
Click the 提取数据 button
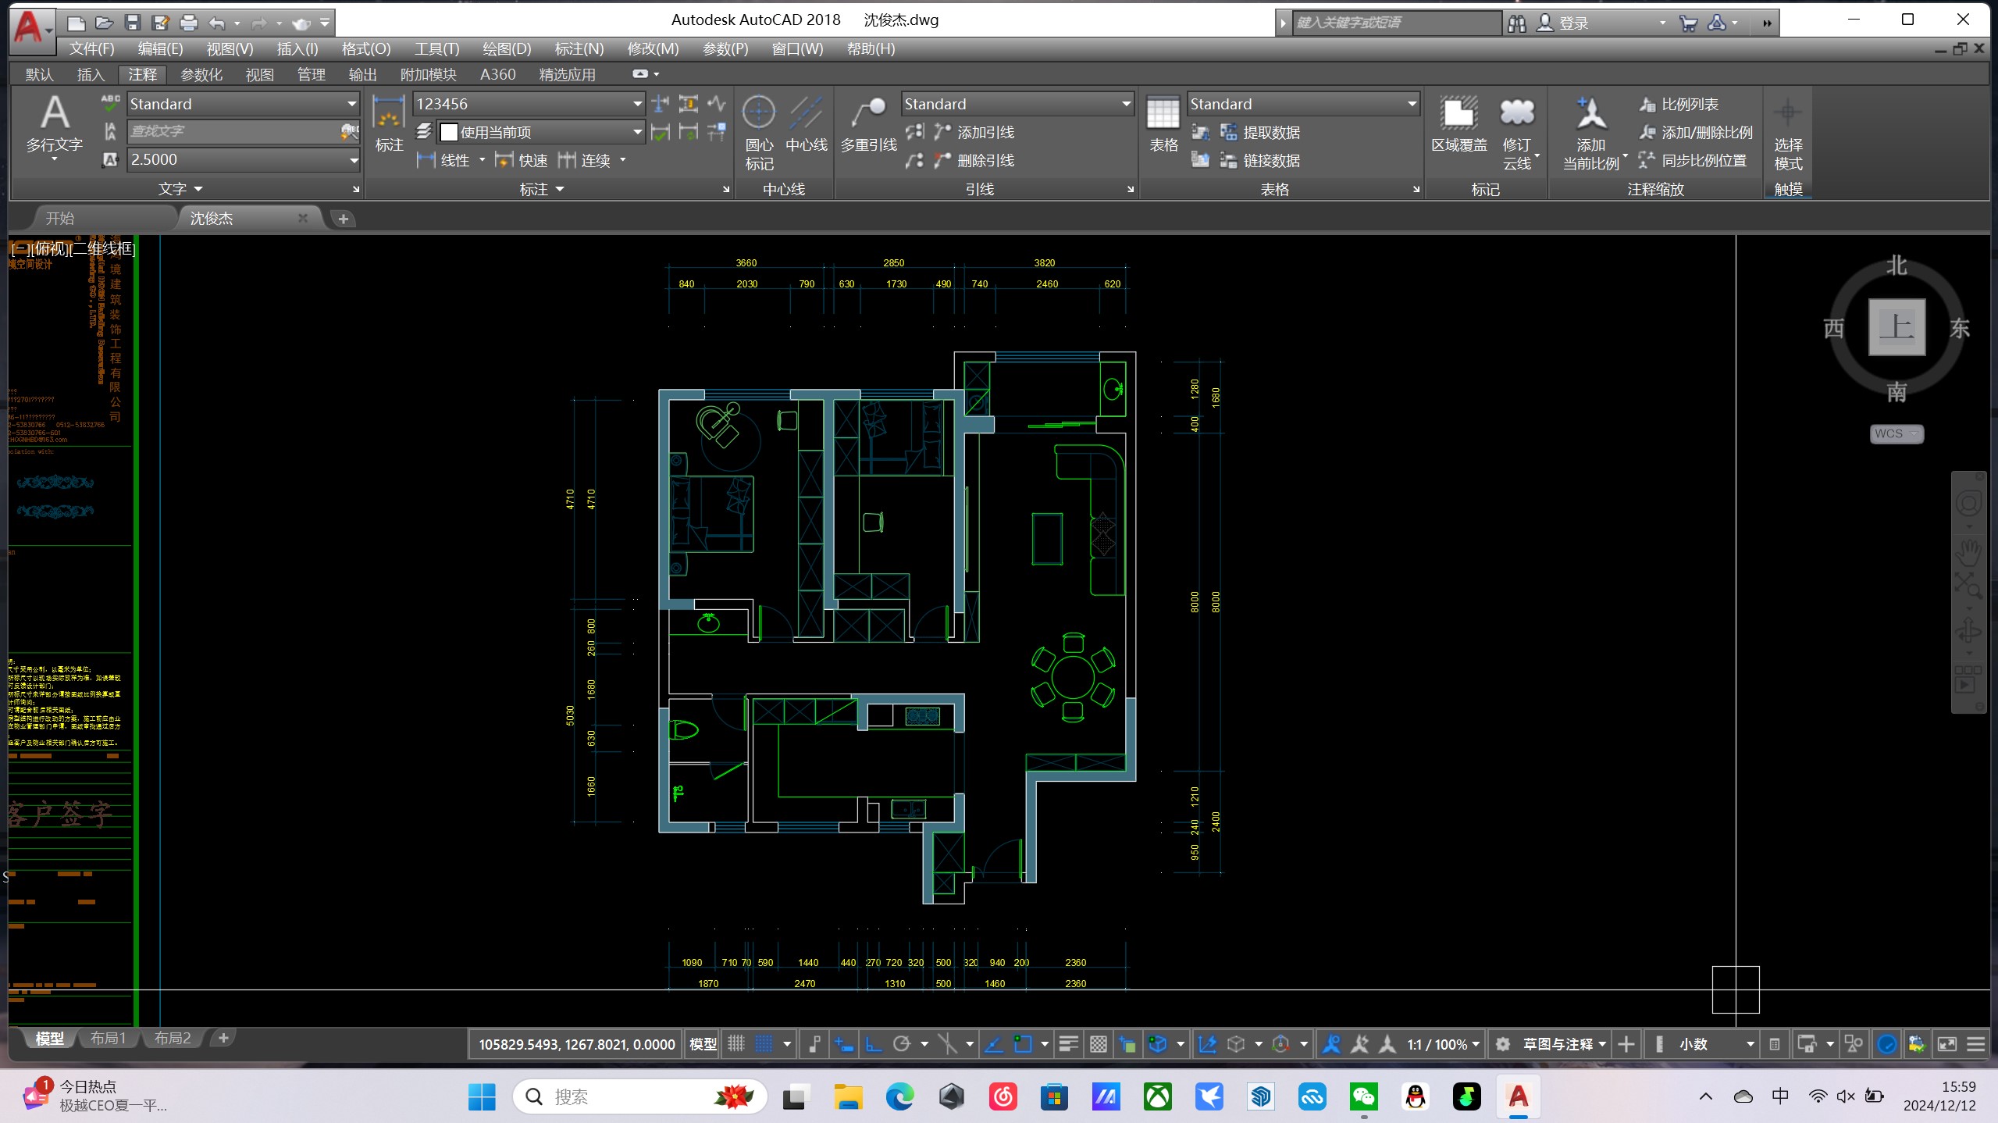click(x=1270, y=132)
